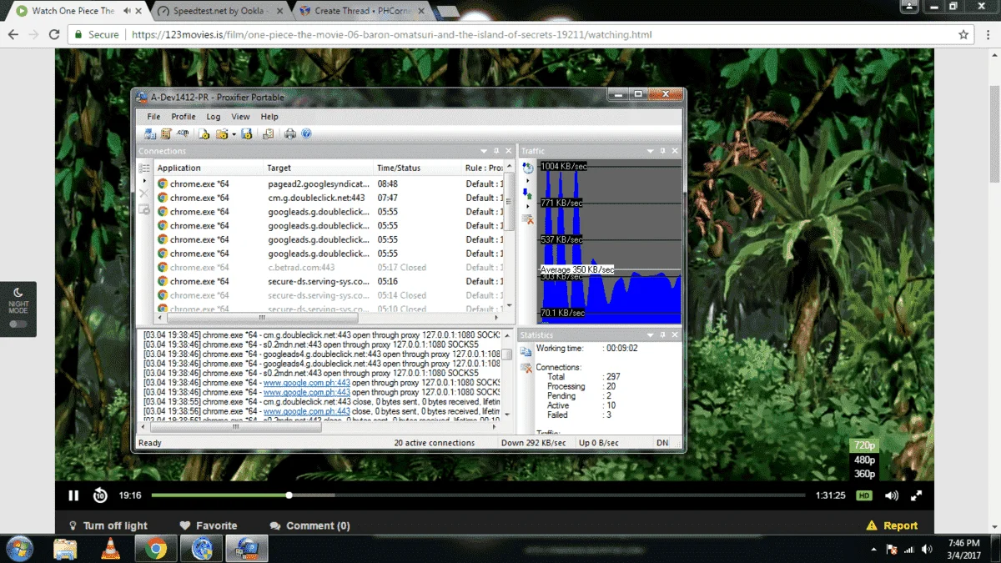
Task: Select 360p video quality
Action: coord(864,474)
